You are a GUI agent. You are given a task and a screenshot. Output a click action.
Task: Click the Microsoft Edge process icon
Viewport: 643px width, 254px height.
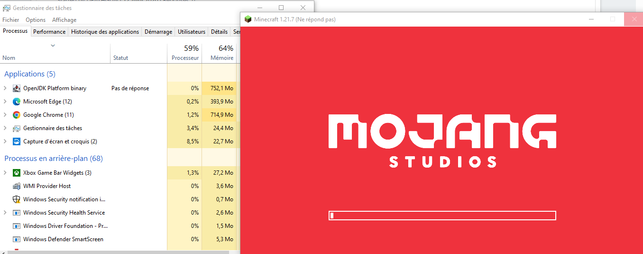(x=17, y=102)
